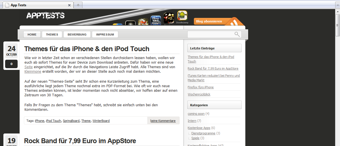Click the AppTests logo
This screenshot has width=340, height=146.
click(45, 15)
